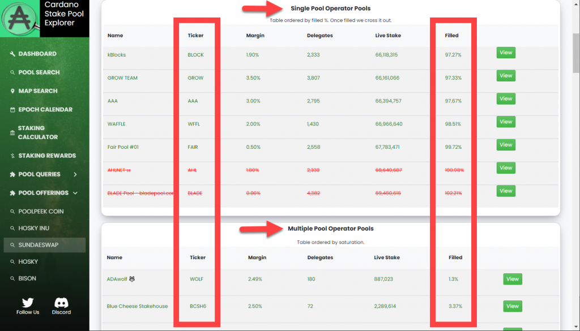580x331 pixels.
Task: Click the GROW TEAM pool name
Action: [122, 78]
